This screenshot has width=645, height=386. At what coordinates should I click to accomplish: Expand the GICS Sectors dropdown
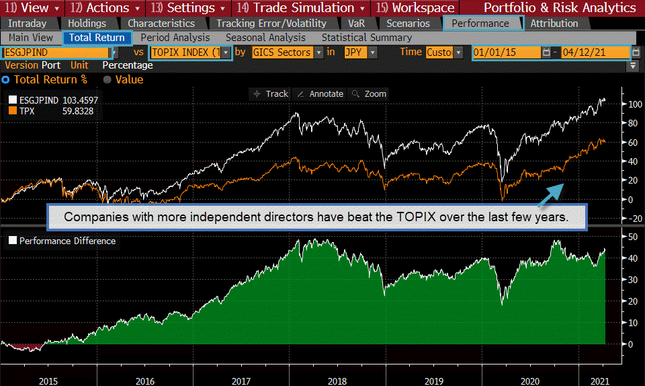tap(318, 52)
